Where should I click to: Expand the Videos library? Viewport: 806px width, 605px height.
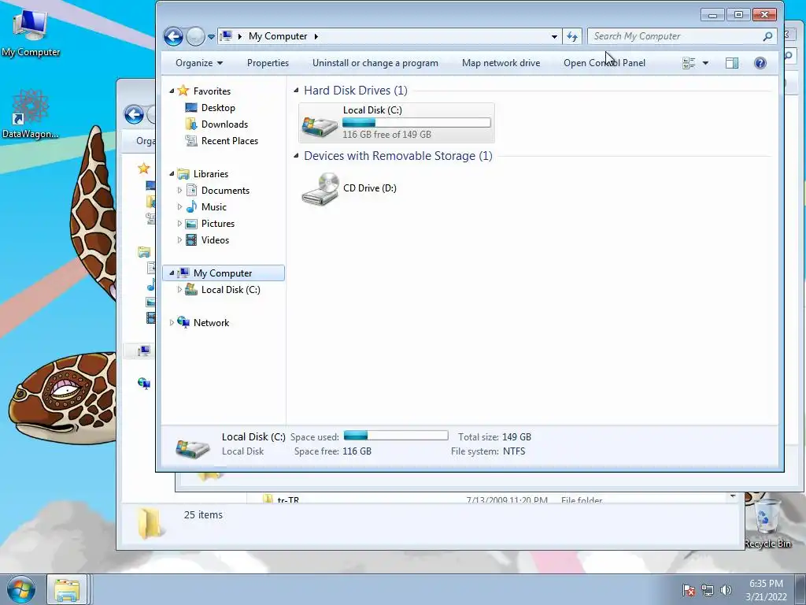coord(179,239)
